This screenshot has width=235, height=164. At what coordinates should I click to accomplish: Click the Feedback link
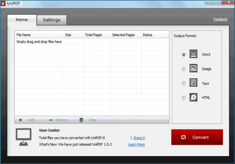220,19
